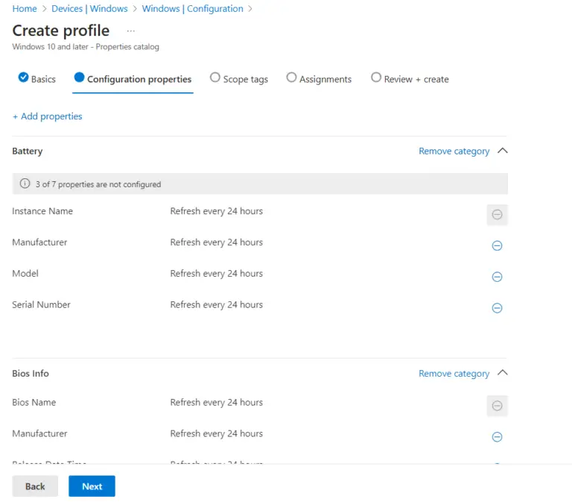Open the Configuration properties tab
Viewport: 572px width, 502px height.
133,79
